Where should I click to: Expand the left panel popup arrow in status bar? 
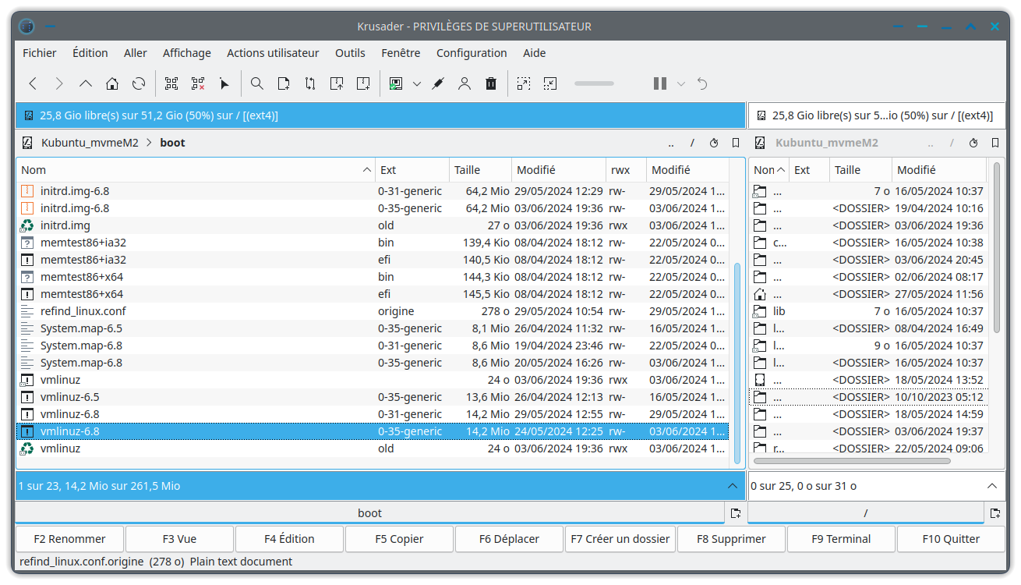pyautogui.click(x=732, y=486)
